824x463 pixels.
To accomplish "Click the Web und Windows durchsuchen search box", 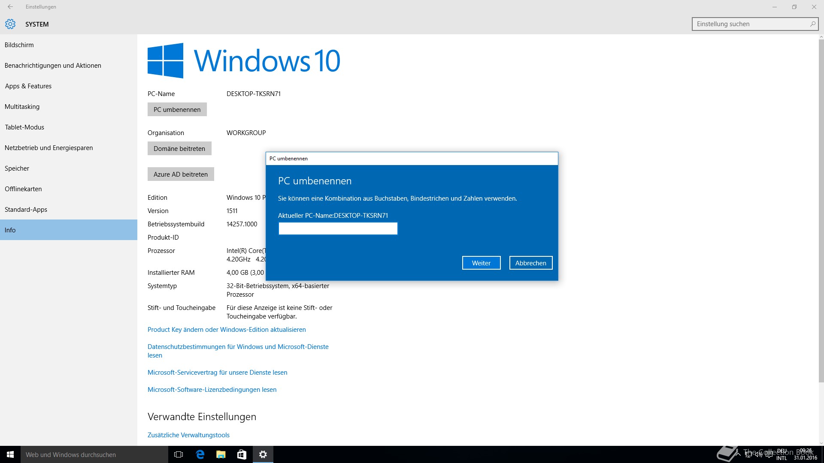I will tap(94, 454).
